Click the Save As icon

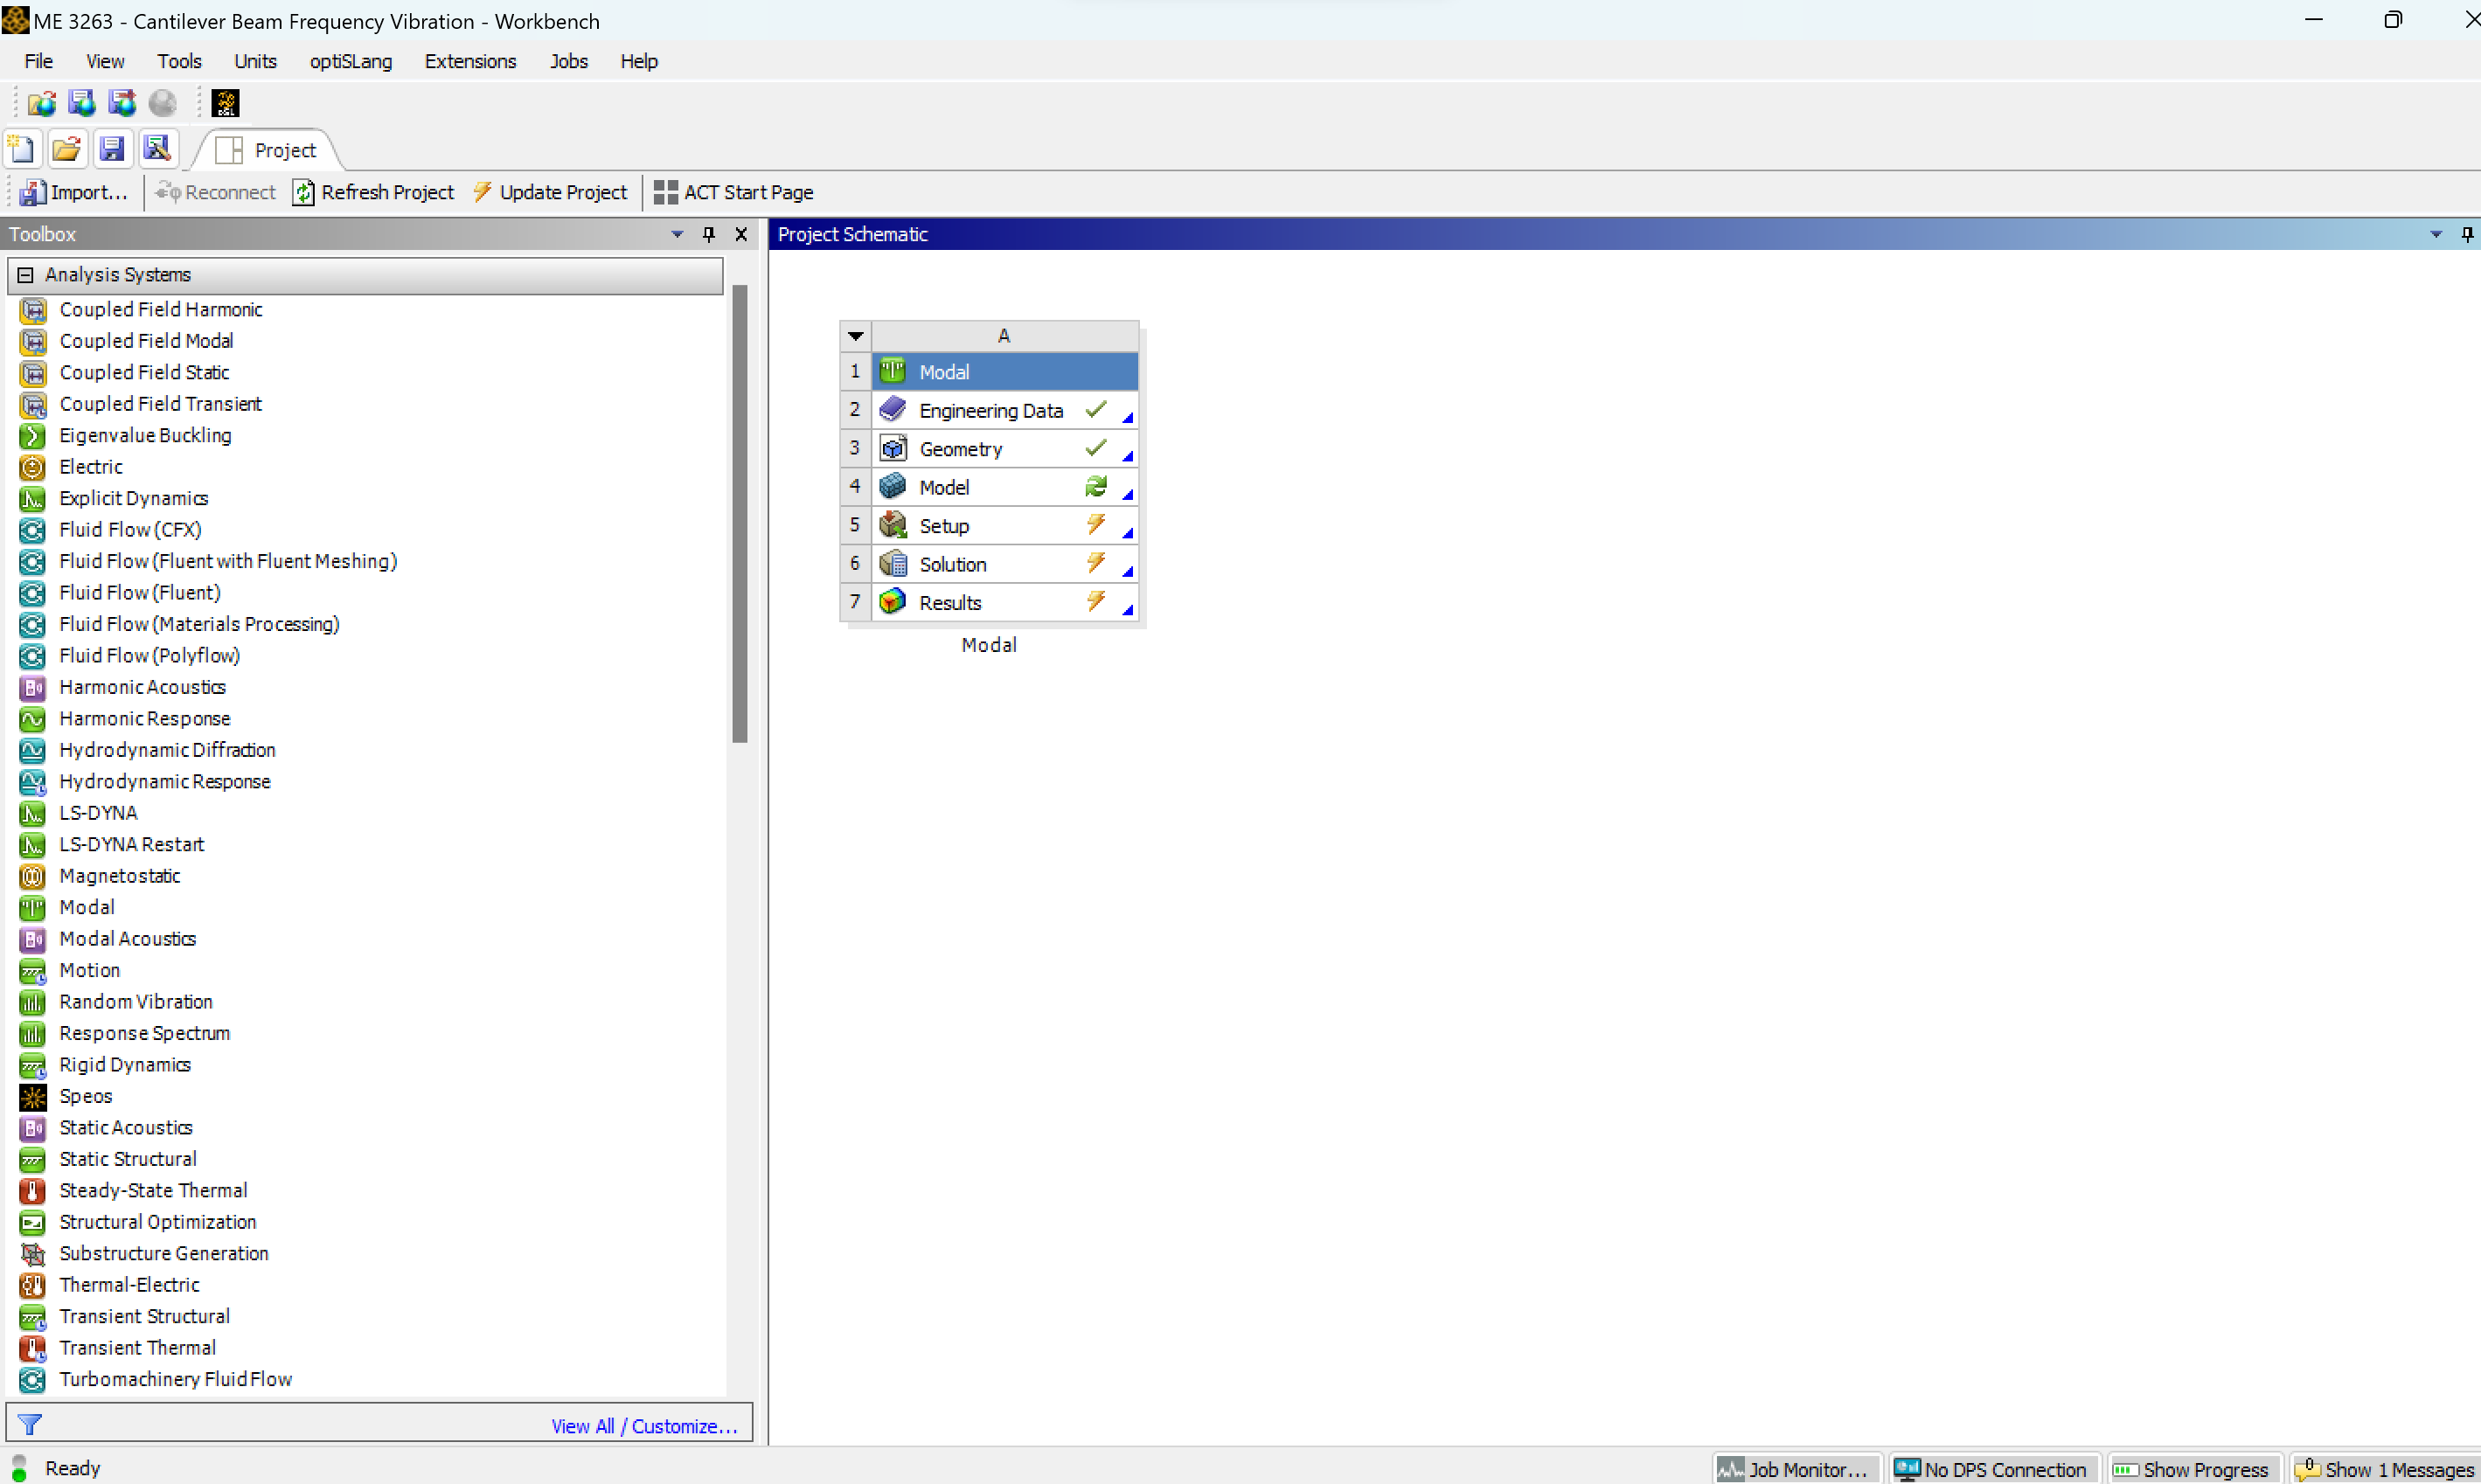tap(157, 149)
